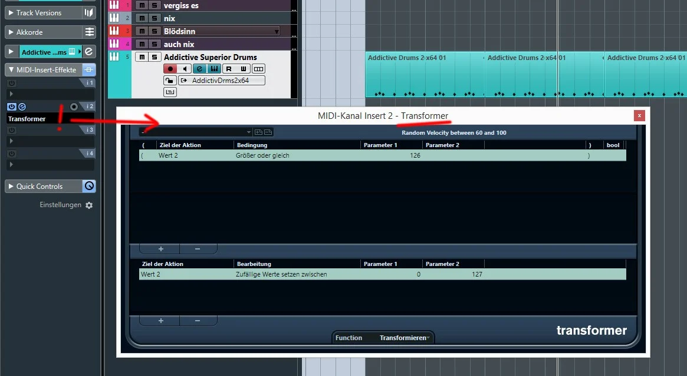
Task: Toggle monitor speaker on Addictive Superior Drums
Action: (185, 69)
